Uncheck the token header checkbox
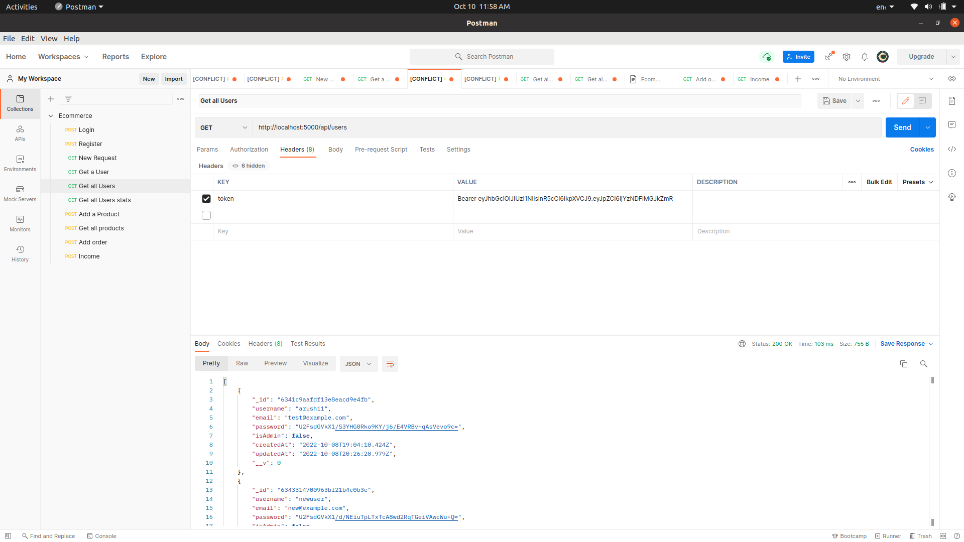The height and width of the screenshot is (542, 964). (x=206, y=199)
